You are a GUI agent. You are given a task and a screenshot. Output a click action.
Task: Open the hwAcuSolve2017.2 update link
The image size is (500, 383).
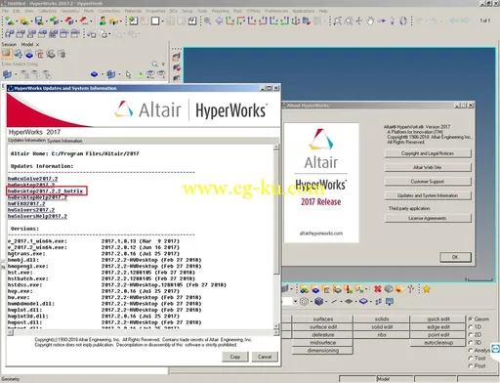point(32,179)
